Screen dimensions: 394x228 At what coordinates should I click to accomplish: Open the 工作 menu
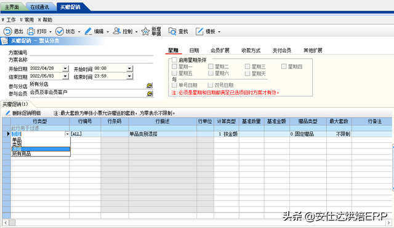[x=9, y=20]
